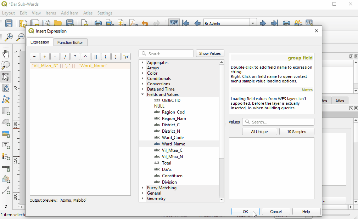The image size is (358, 219).
Task: Click the Add Arrow tool
Action: coord(6,191)
